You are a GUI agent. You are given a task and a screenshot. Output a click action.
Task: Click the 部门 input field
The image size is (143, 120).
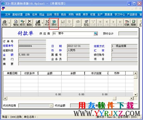tap(32, 59)
